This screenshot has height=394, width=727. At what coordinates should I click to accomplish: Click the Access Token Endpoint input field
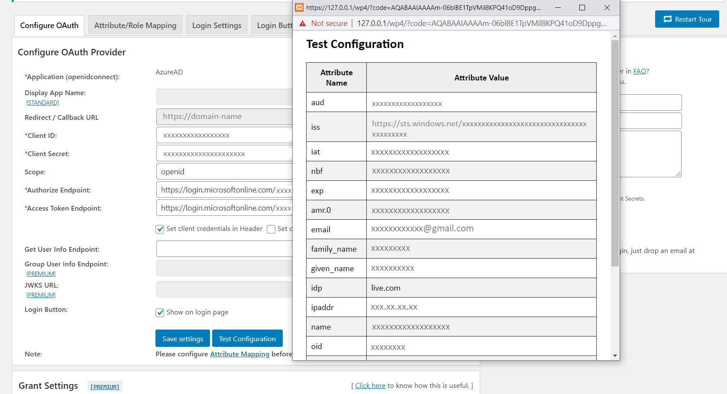pos(224,208)
